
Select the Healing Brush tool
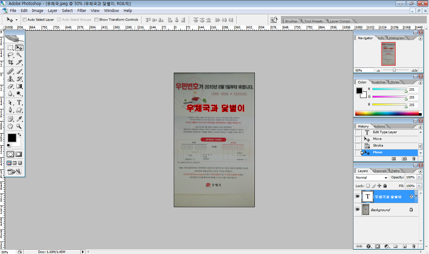pyautogui.click(x=10, y=71)
